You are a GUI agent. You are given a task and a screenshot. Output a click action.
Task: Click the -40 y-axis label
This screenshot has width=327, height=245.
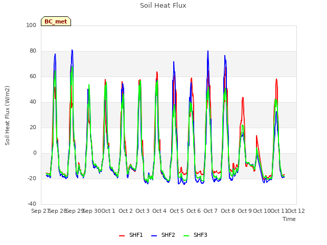point(32,204)
